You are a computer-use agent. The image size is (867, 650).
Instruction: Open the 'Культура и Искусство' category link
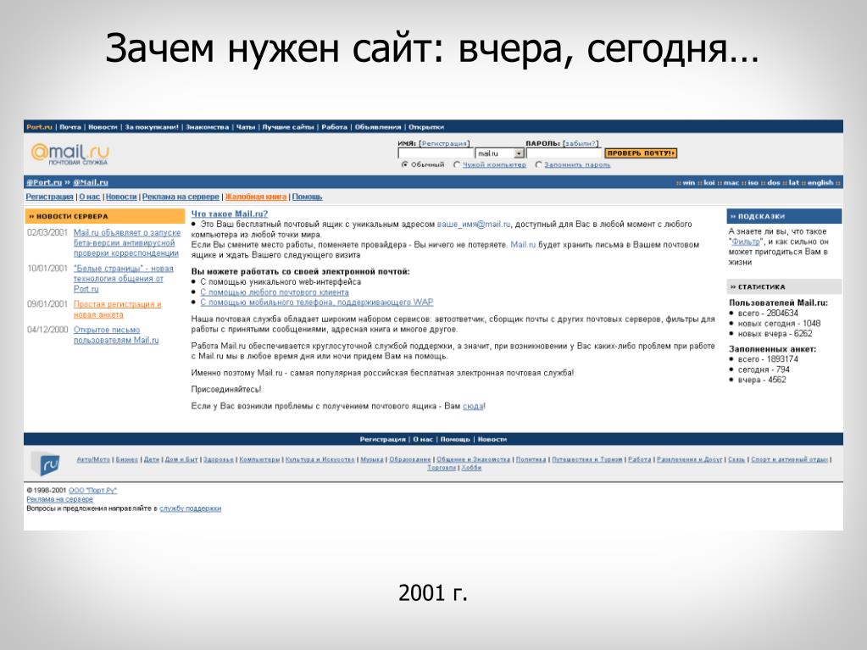320,459
